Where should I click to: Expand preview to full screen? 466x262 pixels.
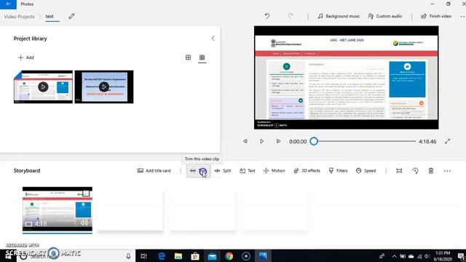pyautogui.click(x=447, y=141)
